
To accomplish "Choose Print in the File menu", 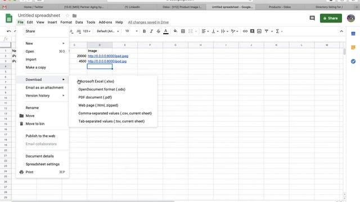I will coord(43,172).
